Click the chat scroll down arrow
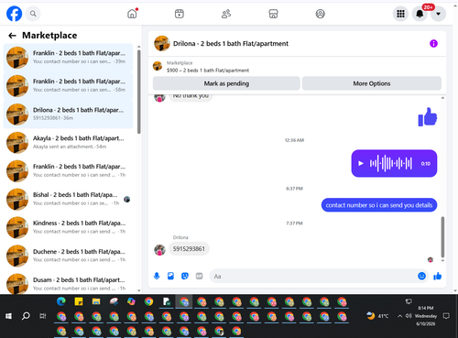The image size is (458, 338). coord(442,261)
